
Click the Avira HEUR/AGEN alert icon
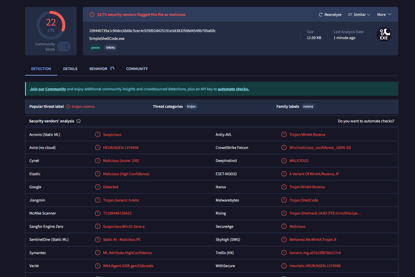pos(98,147)
